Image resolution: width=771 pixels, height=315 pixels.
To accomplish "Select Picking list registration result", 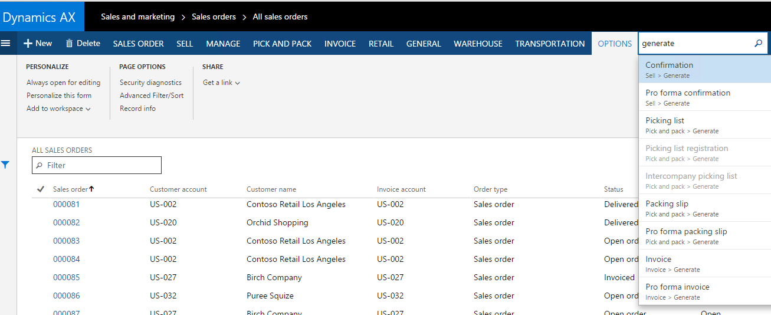I will 704,153.
